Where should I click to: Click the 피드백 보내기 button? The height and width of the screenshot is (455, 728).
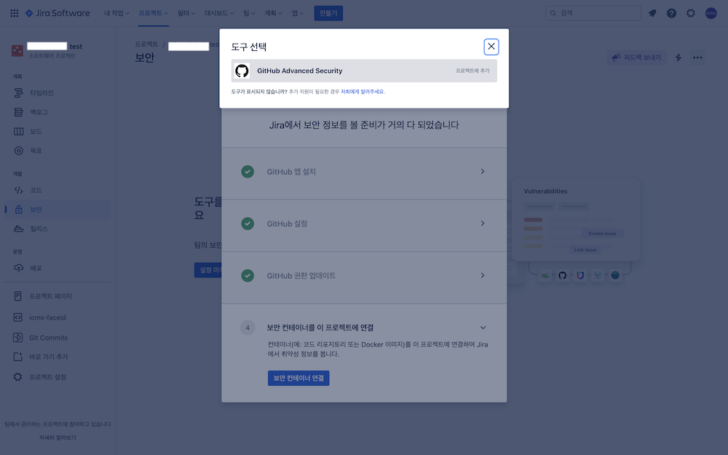tap(636, 57)
